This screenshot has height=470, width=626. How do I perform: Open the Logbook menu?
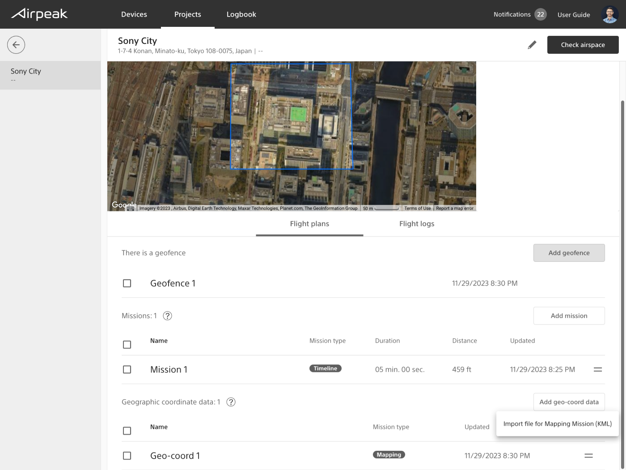[x=241, y=14]
